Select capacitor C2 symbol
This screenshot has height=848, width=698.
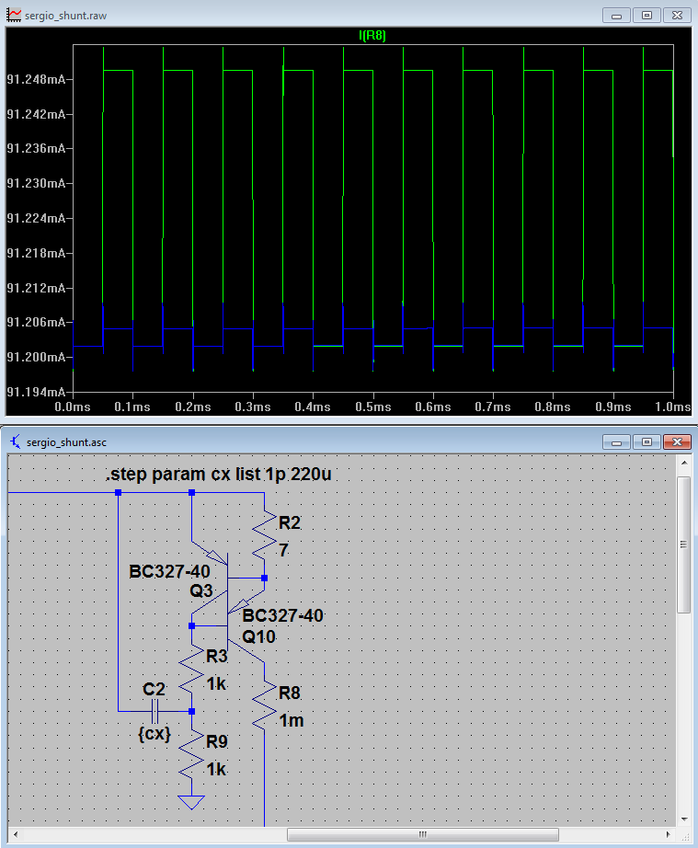(x=154, y=712)
